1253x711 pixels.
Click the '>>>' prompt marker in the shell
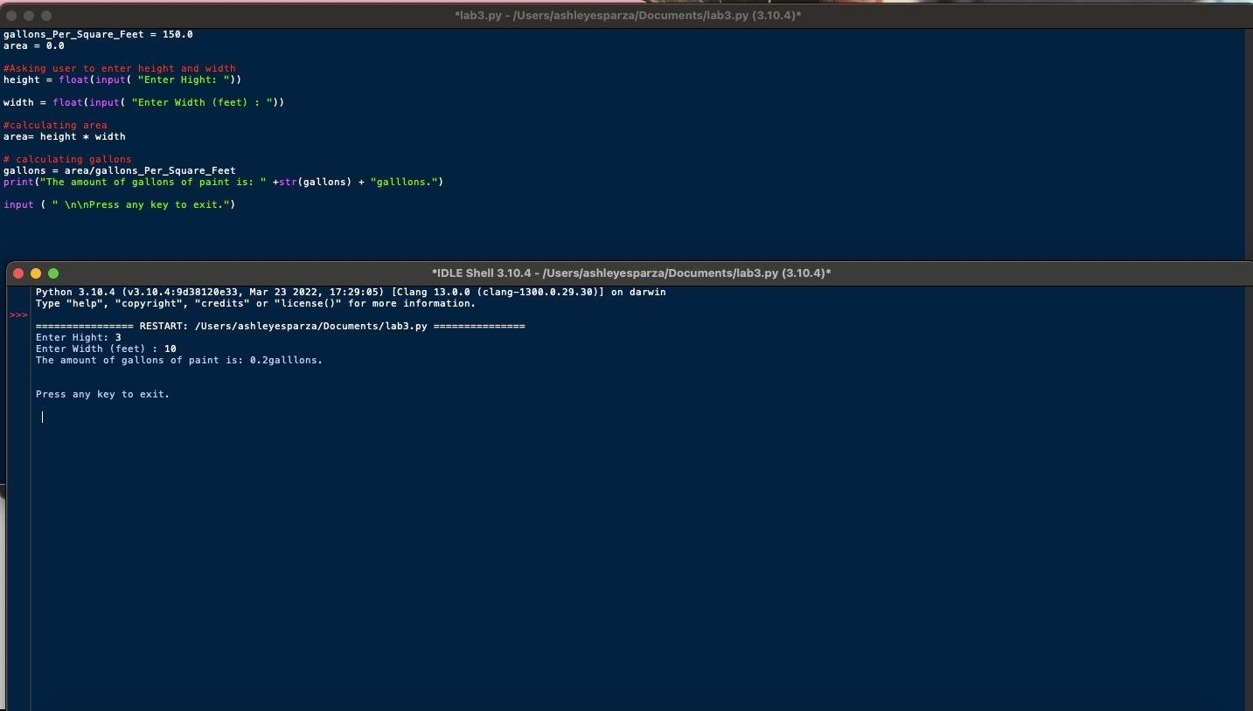click(x=18, y=315)
